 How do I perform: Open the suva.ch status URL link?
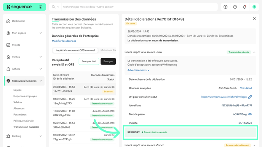point(224,97)
